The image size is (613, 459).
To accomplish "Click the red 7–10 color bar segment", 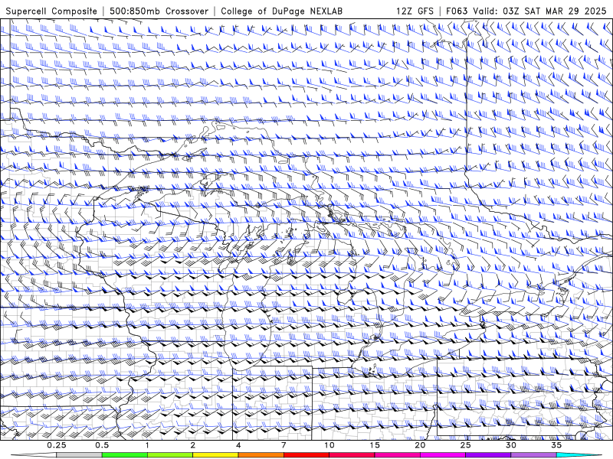I will (306, 455).
